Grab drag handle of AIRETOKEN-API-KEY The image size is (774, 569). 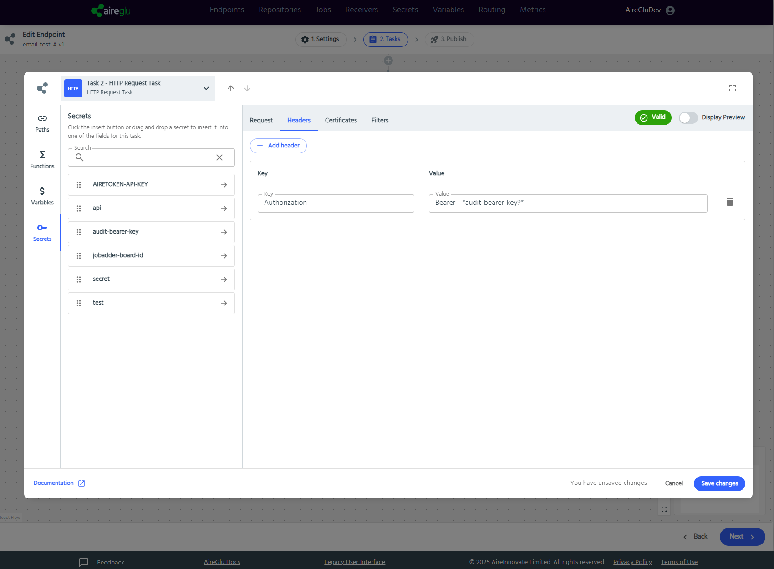click(79, 185)
